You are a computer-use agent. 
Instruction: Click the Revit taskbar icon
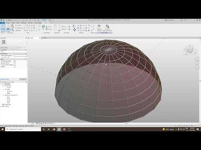pyautogui.click(x=59, y=129)
